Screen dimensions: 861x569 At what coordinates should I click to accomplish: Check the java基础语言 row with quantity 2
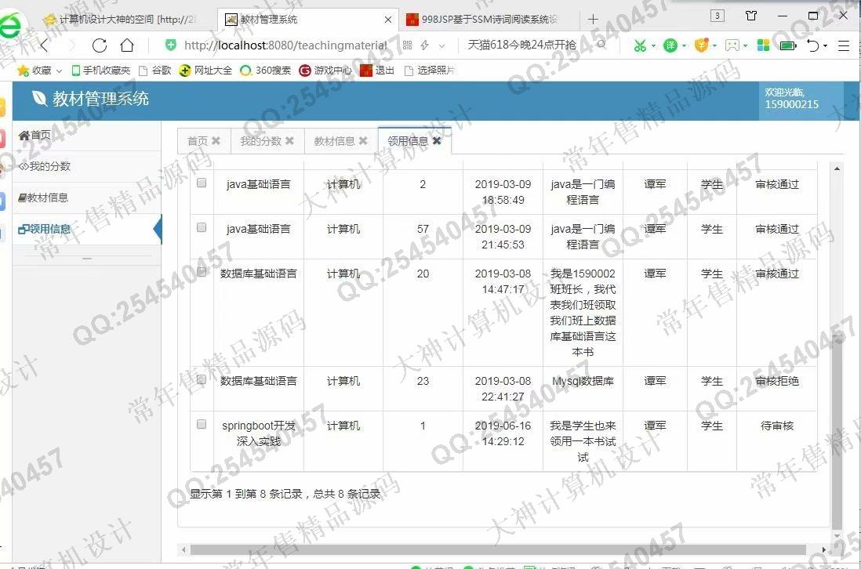pos(202,183)
